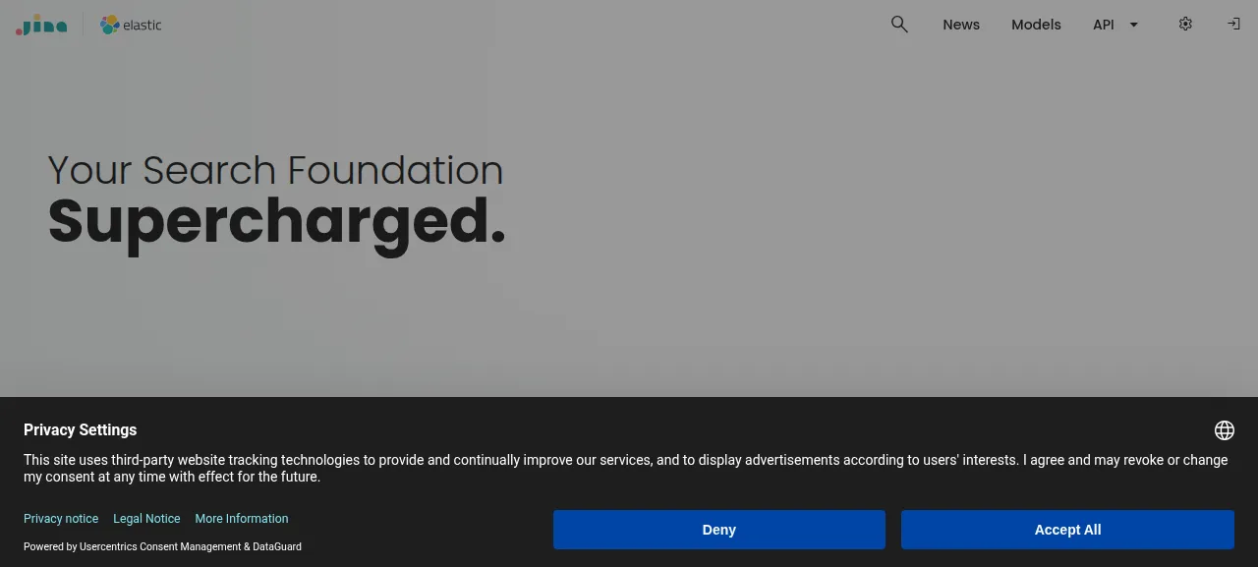Accept All cookies
This screenshot has height=567, width=1258.
[1067, 530]
